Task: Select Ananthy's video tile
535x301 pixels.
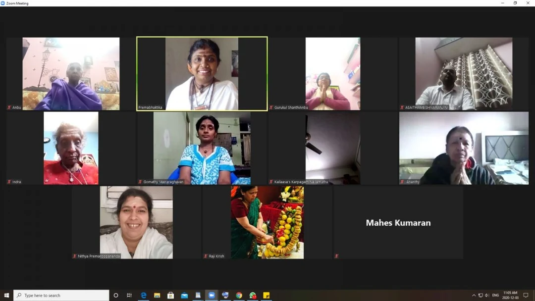Action: (x=464, y=148)
